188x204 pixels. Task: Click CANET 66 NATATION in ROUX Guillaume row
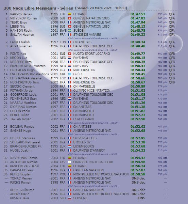[88, 190]
